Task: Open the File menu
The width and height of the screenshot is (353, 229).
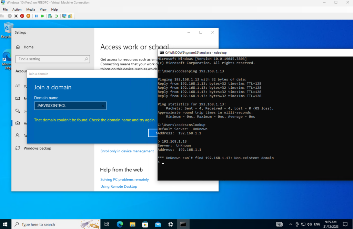Action: pyautogui.click(x=5, y=9)
